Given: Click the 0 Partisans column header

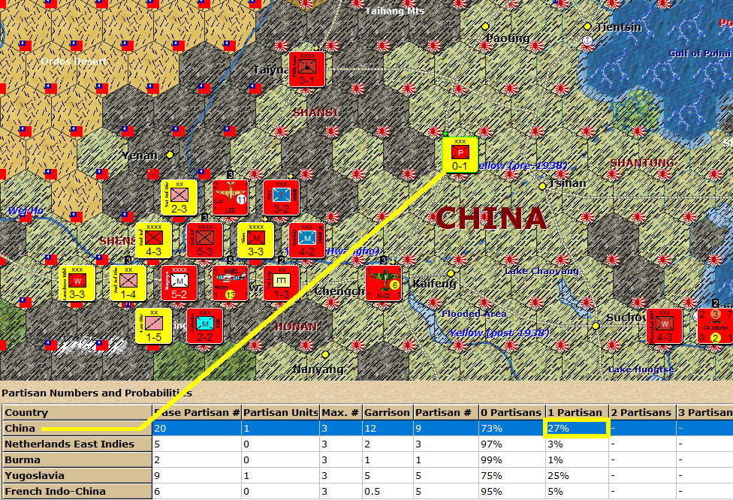Looking at the screenshot, I should pyautogui.click(x=512, y=413).
